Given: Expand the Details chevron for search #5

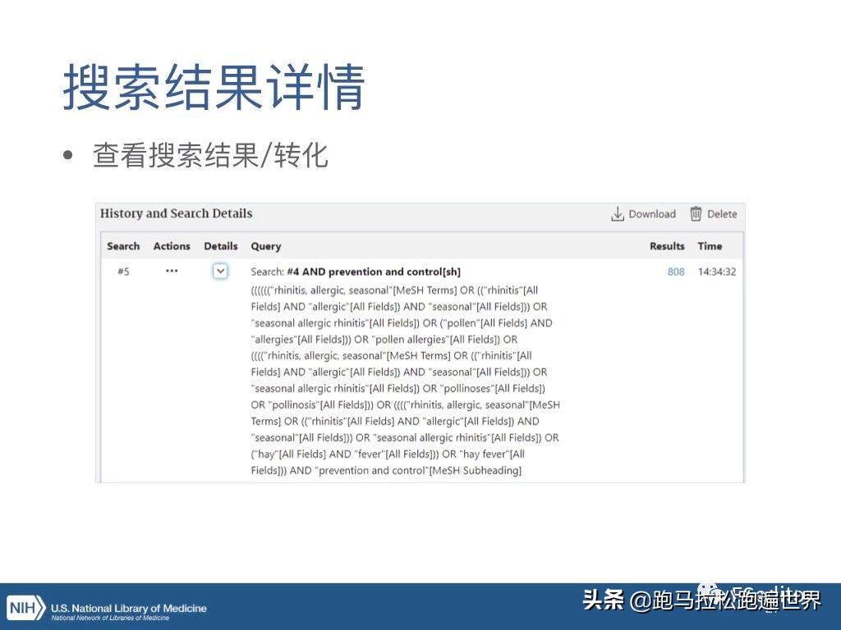Looking at the screenshot, I should click(220, 271).
